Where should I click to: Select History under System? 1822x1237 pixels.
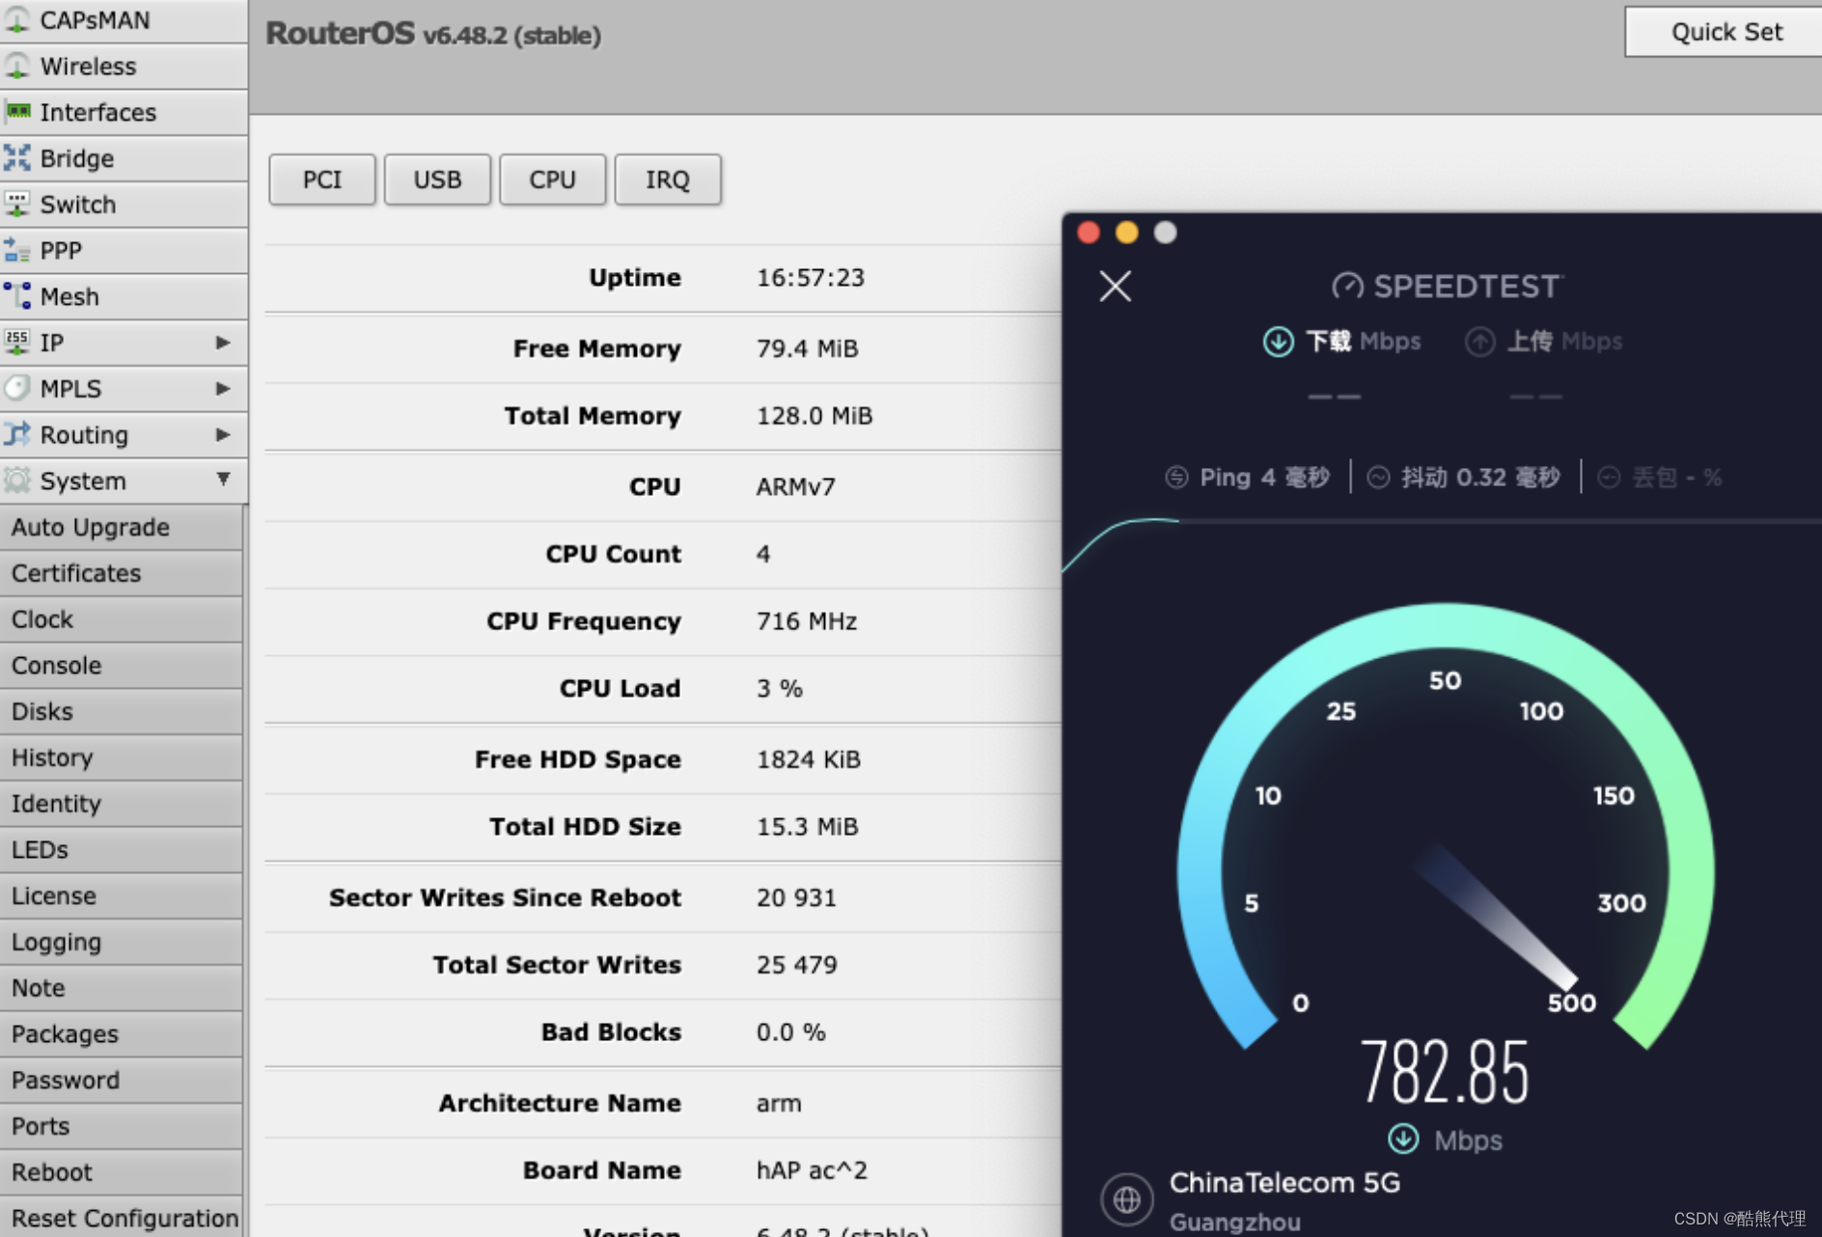(x=121, y=757)
